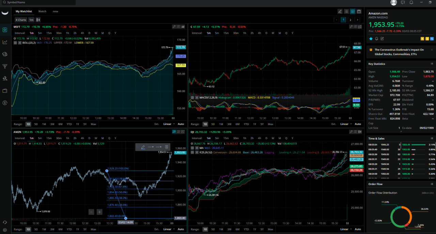The image size is (436, 234).
Task: Toggle the candlestick chart type button beside 1m
Action: (x=38, y=20)
